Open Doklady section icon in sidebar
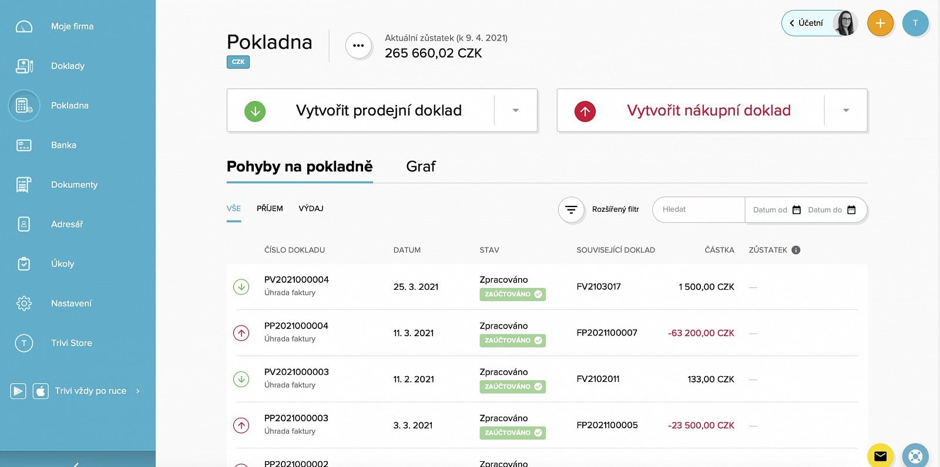This screenshot has width=940, height=467. pyautogui.click(x=24, y=66)
